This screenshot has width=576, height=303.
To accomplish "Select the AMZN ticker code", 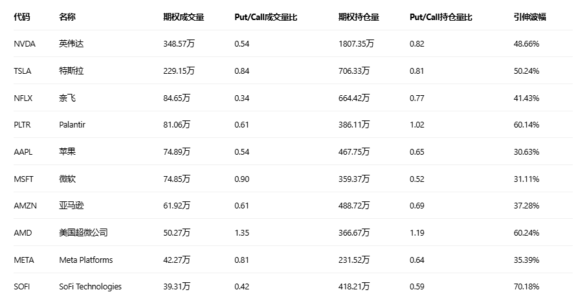I will pyautogui.click(x=25, y=206).
